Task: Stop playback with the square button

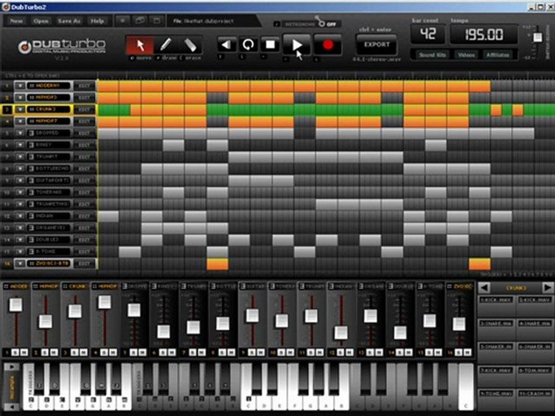Action: coord(270,44)
